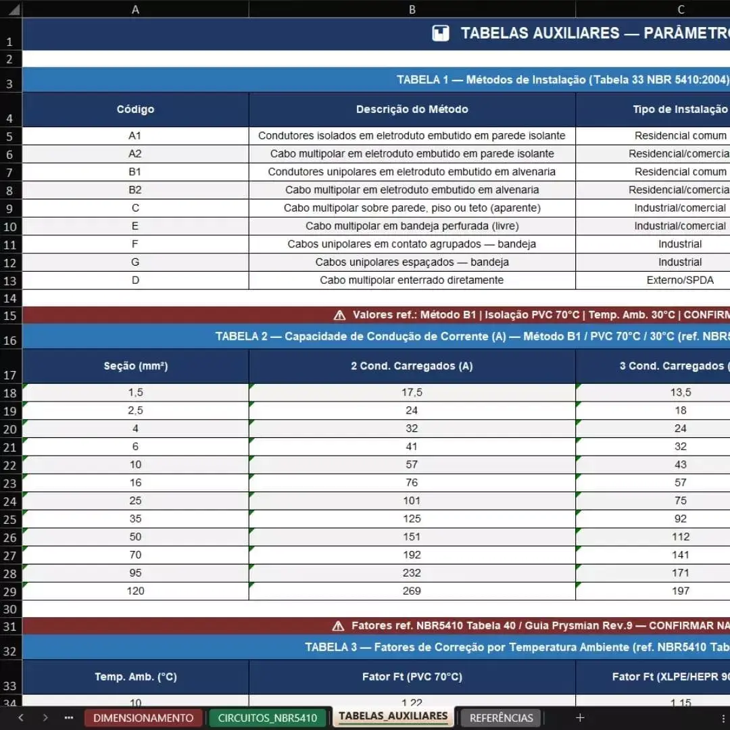Add a new sheet with plus icon

point(580,717)
